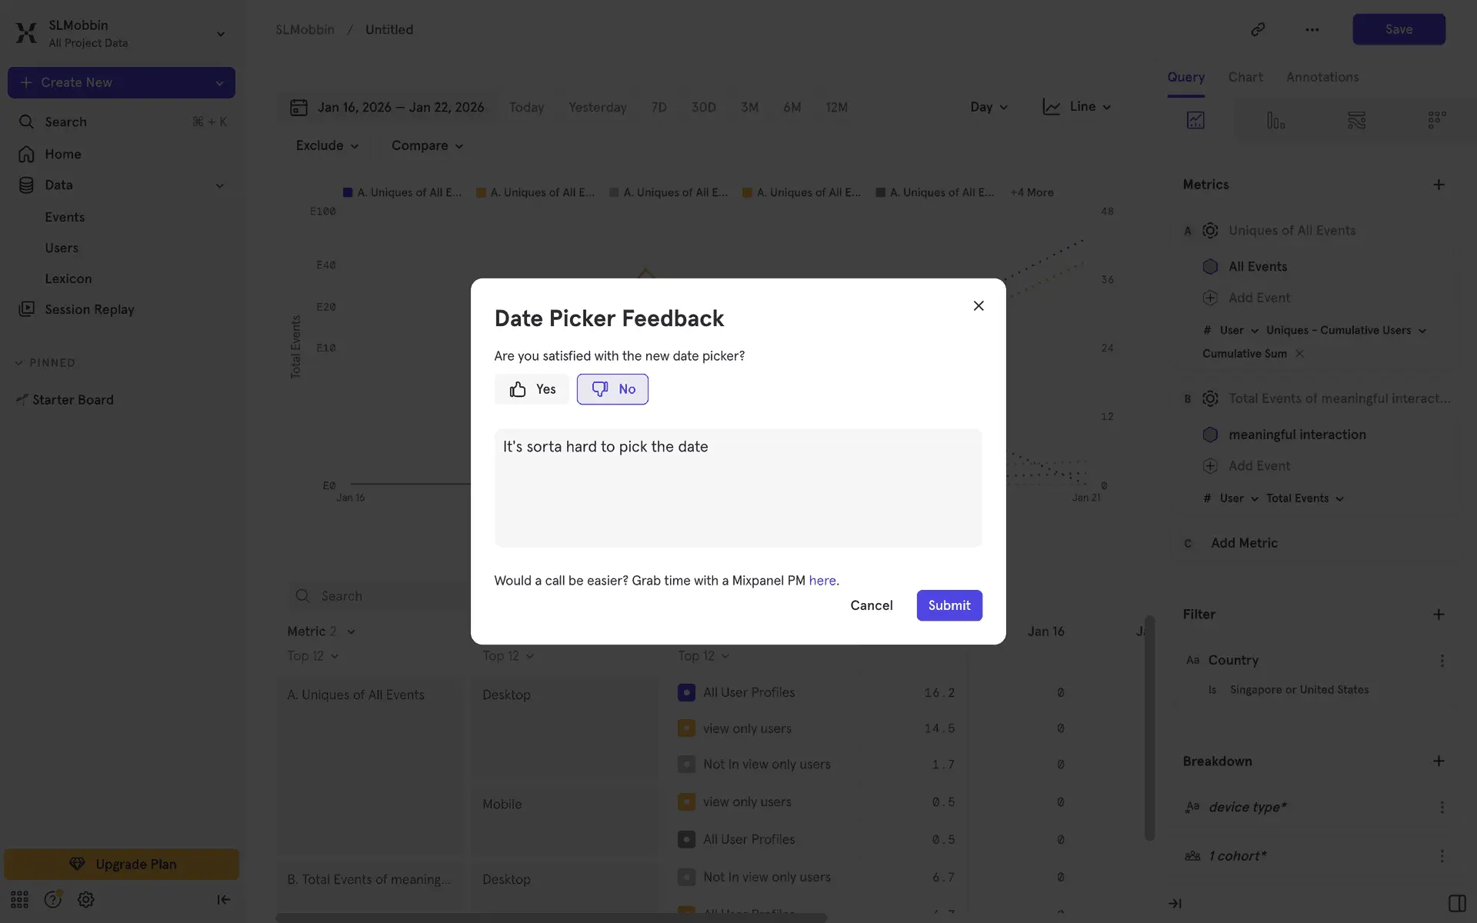The image size is (1477, 923).
Task: Cancel the feedback dialog
Action: coord(871,605)
